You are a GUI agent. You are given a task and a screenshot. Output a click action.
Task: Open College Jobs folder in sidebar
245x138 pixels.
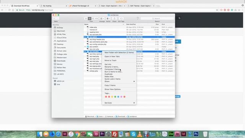point(62,54)
